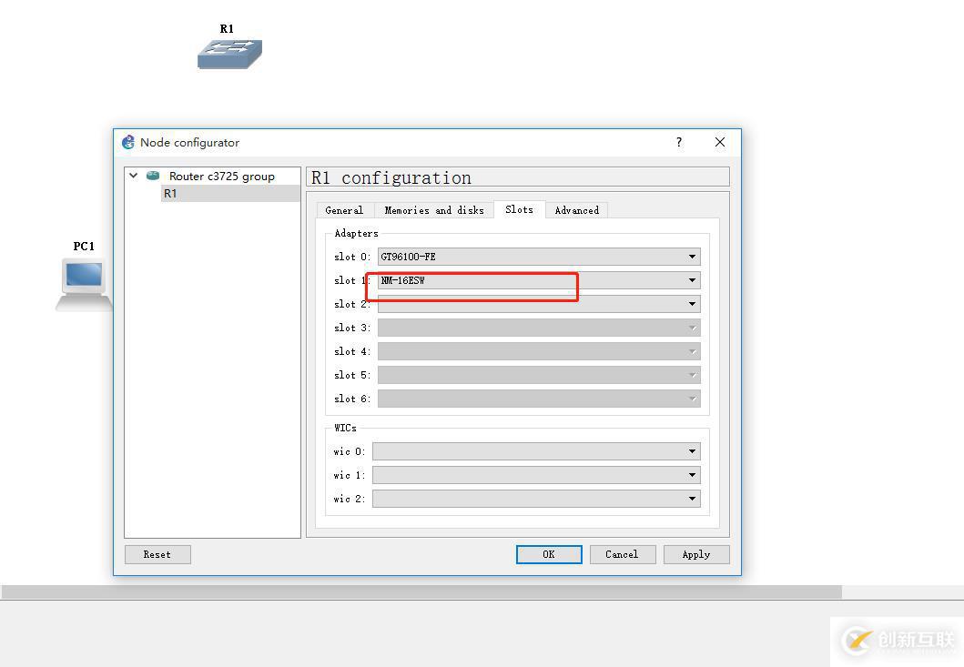Open the slot 2 adapter dropdown

click(x=539, y=304)
